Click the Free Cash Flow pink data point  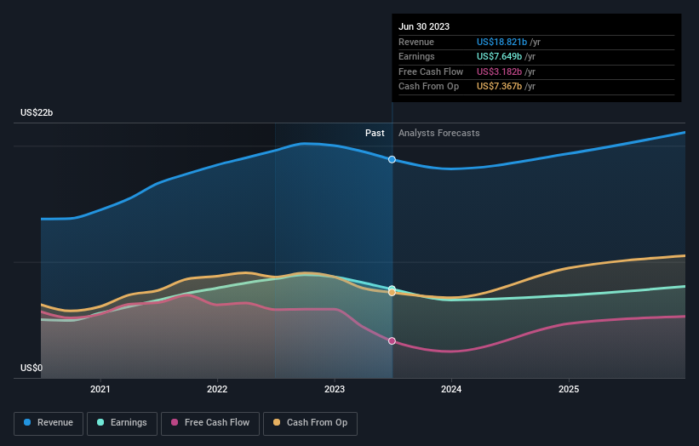tap(392, 340)
